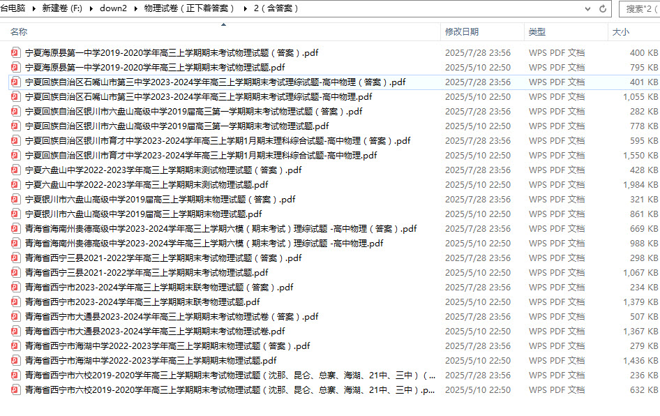The image size is (660, 416).
Task: Click the 大小 column header
Action: point(620,32)
